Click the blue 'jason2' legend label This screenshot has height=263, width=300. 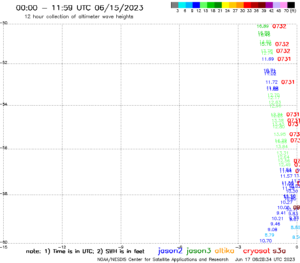pos(170,251)
